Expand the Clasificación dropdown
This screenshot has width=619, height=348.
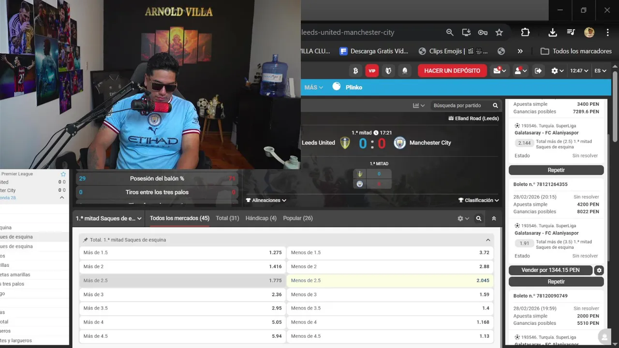point(479,200)
